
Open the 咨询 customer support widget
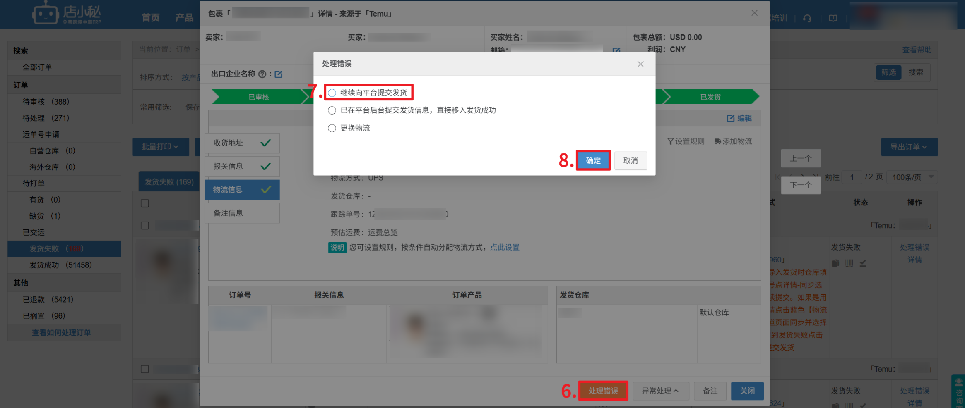click(x=958, y=391)
